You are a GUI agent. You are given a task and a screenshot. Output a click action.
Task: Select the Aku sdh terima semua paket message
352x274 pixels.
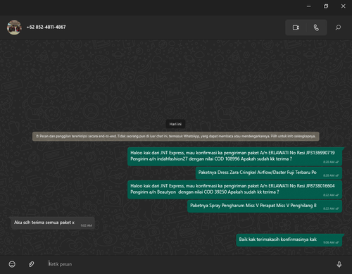tap(53, 223)
